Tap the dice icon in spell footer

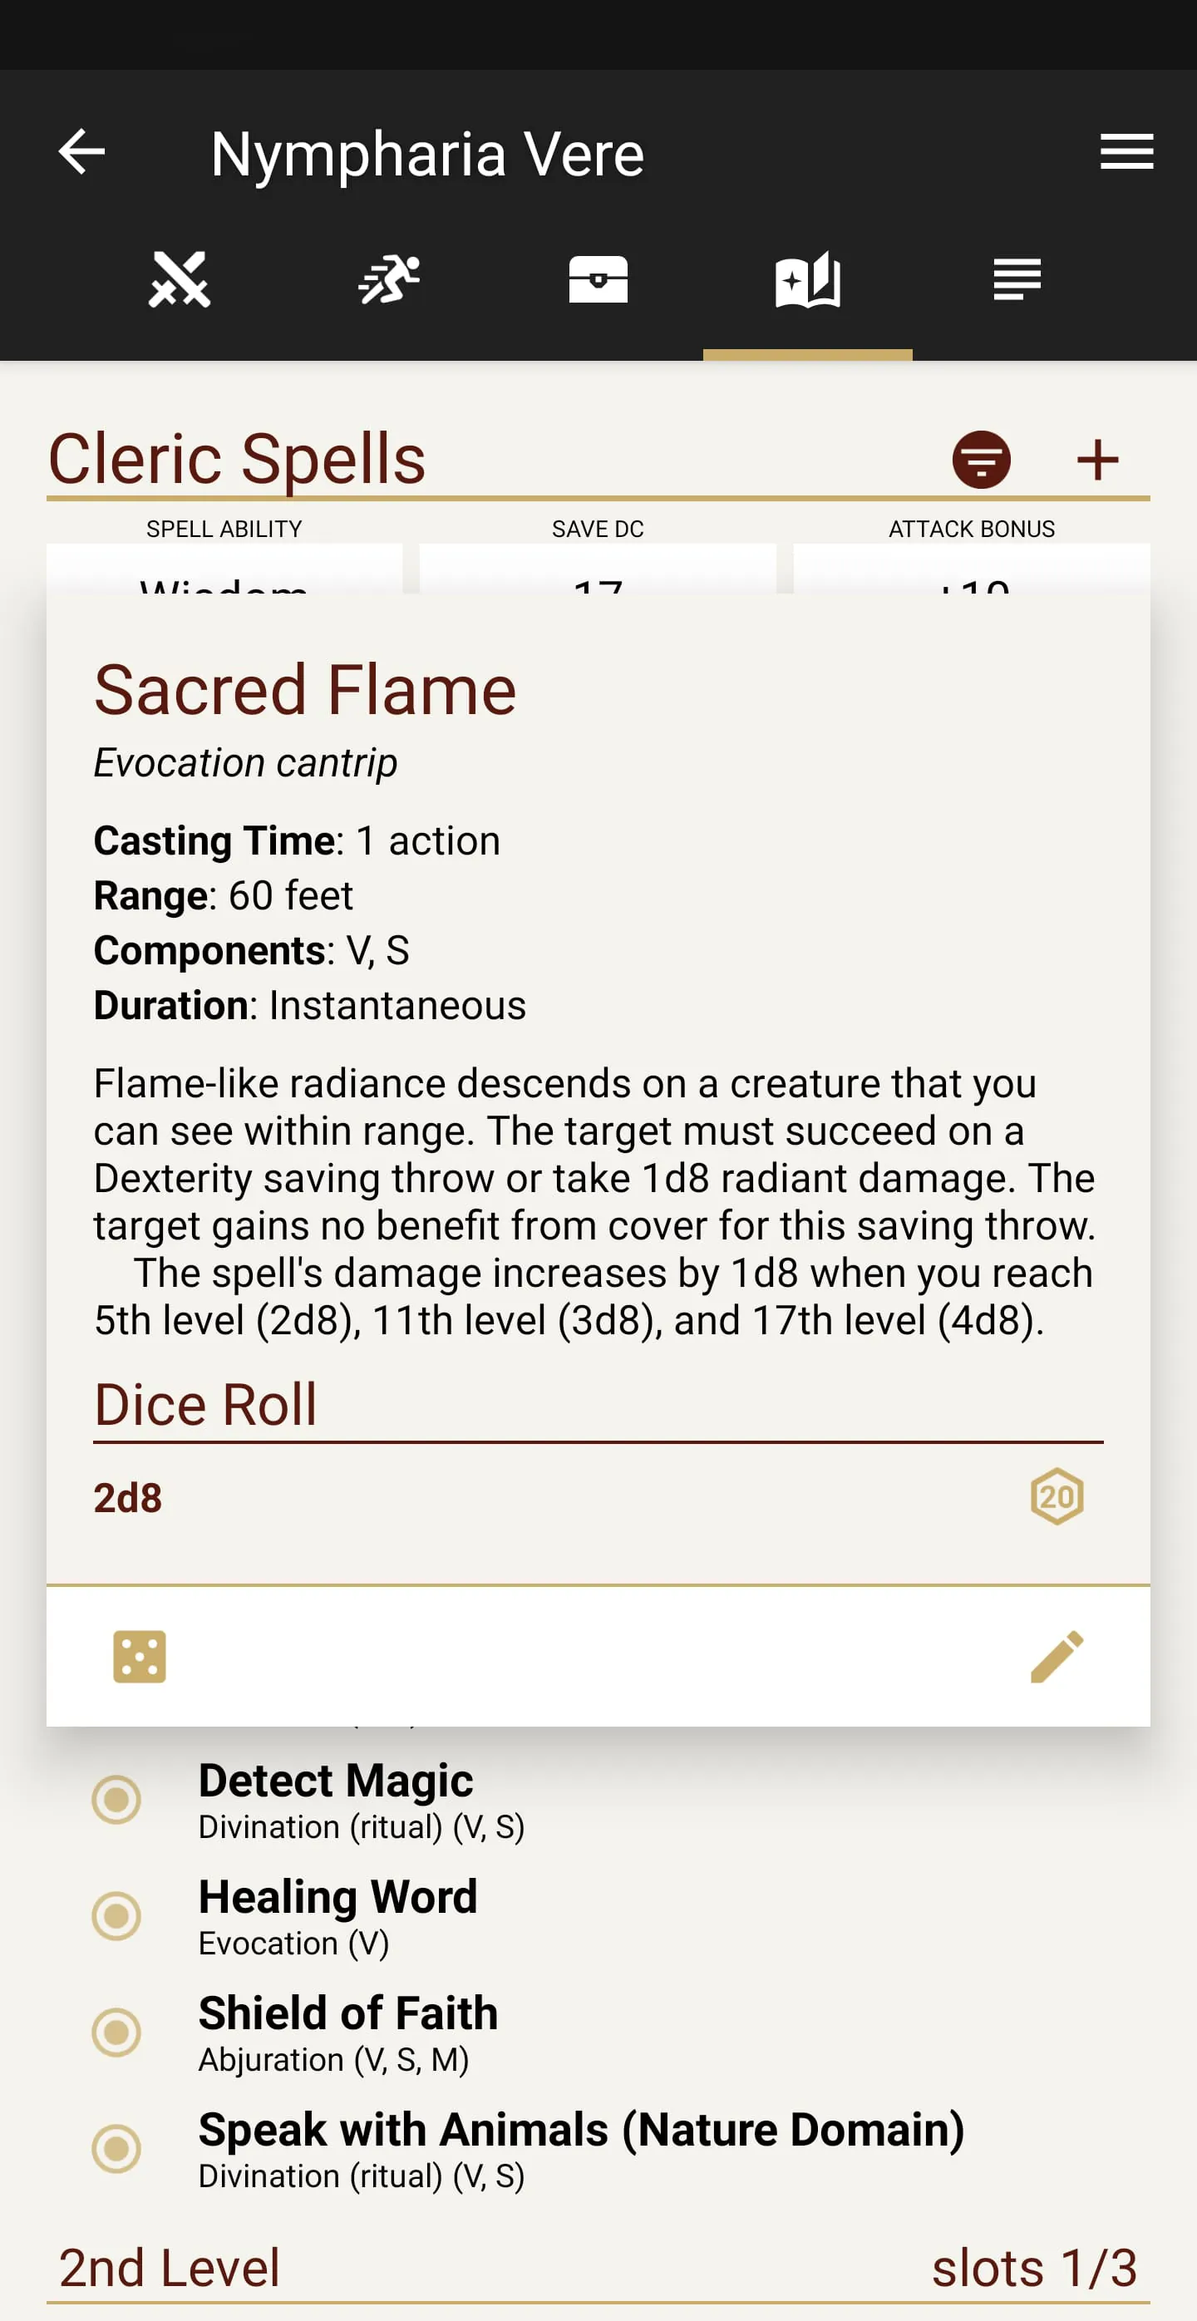[140, 1656]
